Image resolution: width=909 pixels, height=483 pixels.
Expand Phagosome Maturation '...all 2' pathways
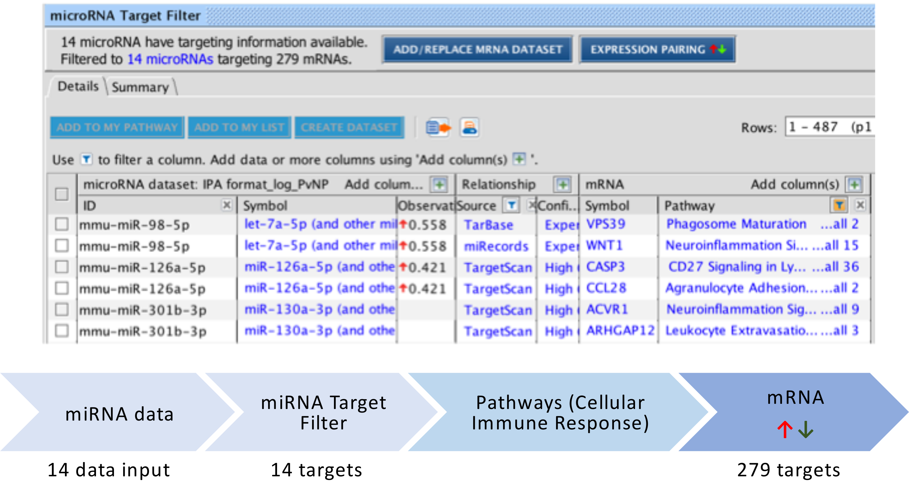click(839, 224)
